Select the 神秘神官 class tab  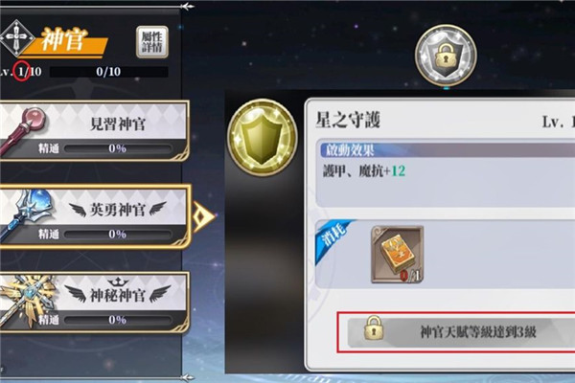95,303
